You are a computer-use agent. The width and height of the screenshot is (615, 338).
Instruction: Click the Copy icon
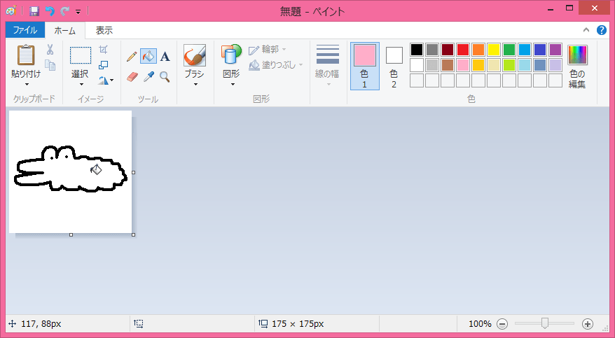tap(50, 64)
